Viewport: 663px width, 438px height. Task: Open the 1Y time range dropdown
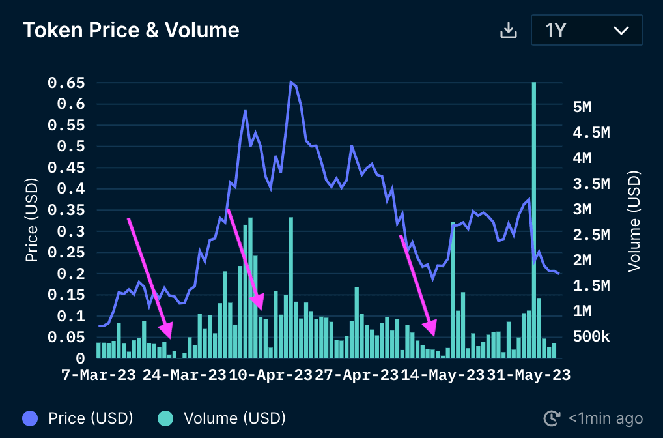(x=586, y=31)
